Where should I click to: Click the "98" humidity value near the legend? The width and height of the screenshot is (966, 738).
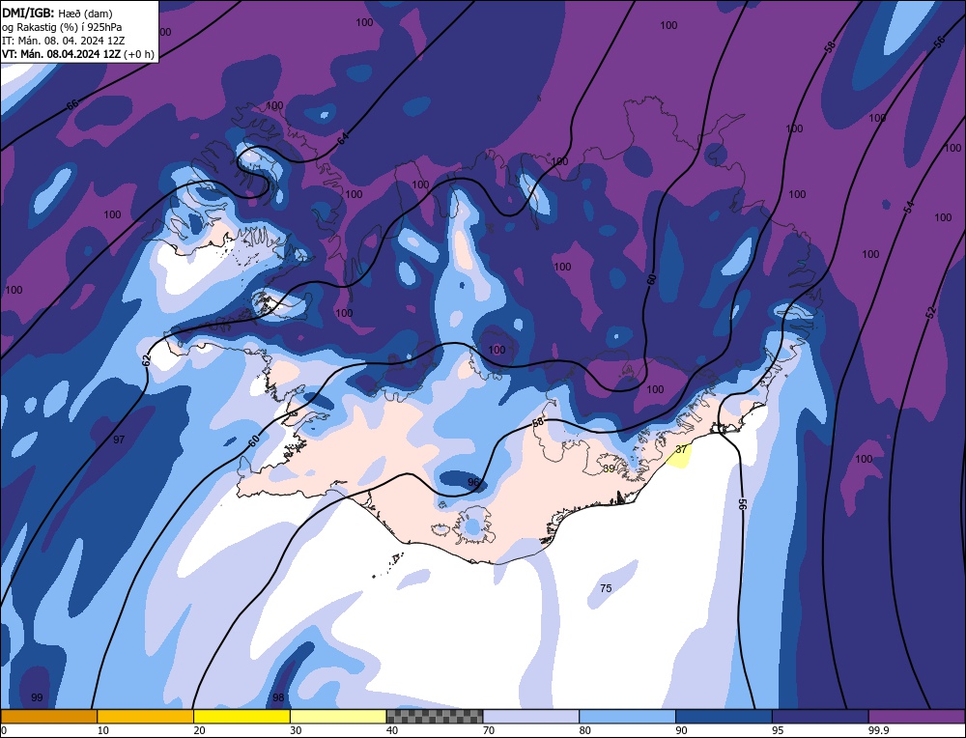click(x=278, y=697)
